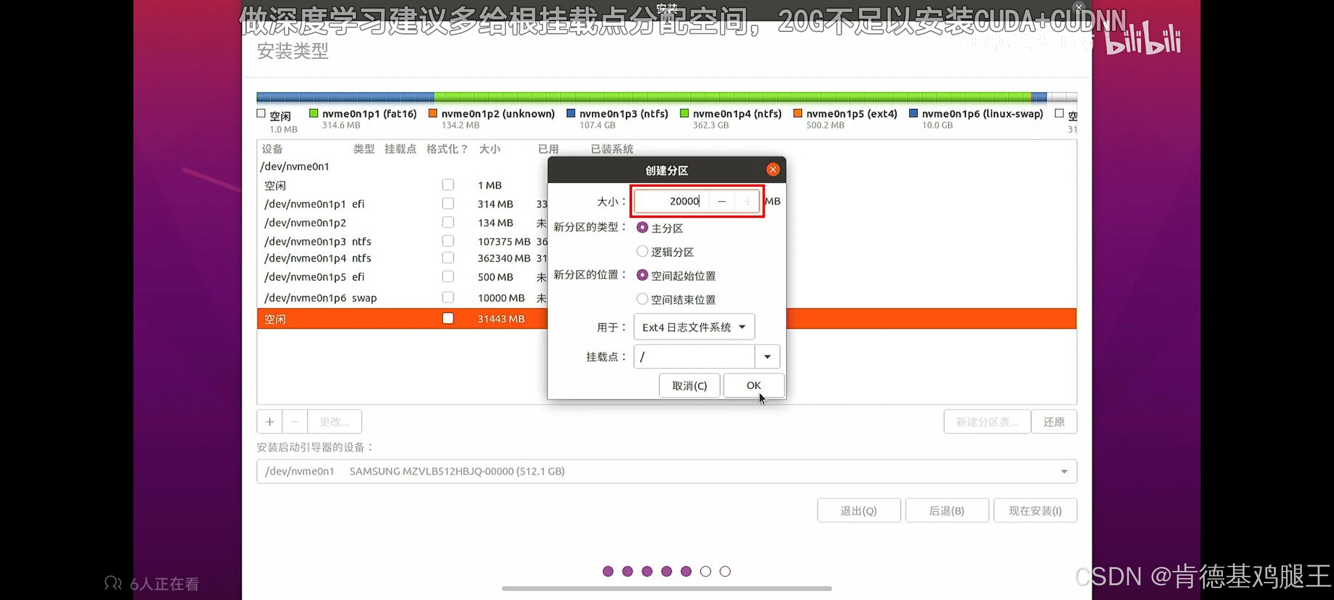The image size is (1334, 600).
Task: Select the 逻辑分区 radio option
Action: [x=642, y=251]
